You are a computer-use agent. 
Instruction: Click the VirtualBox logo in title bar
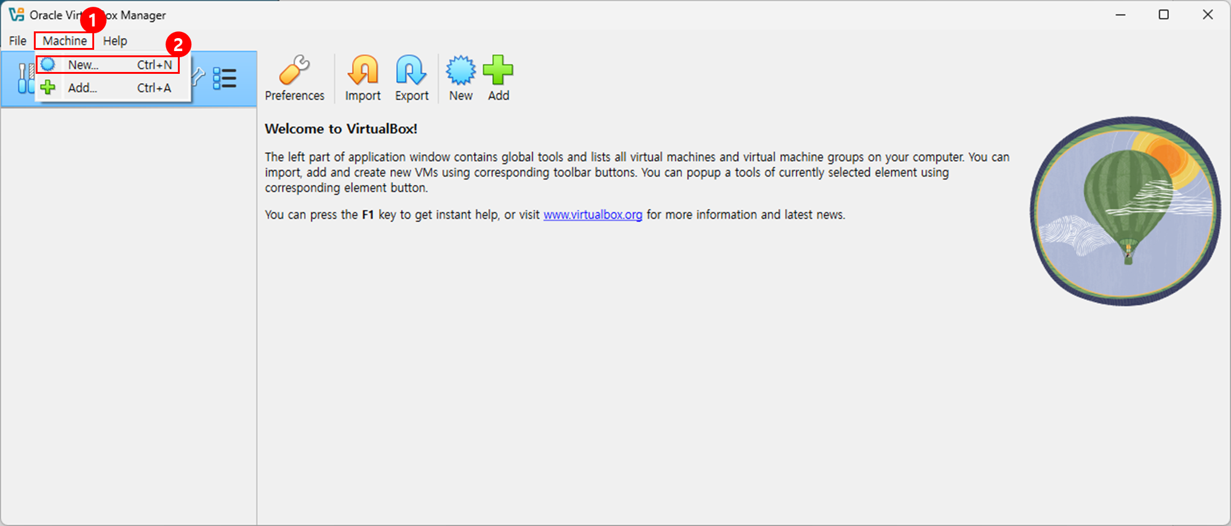point(16,15)
